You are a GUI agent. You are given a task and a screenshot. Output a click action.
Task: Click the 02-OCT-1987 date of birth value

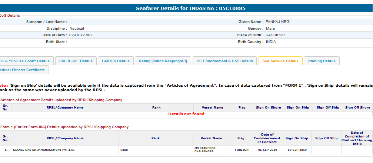81,35
